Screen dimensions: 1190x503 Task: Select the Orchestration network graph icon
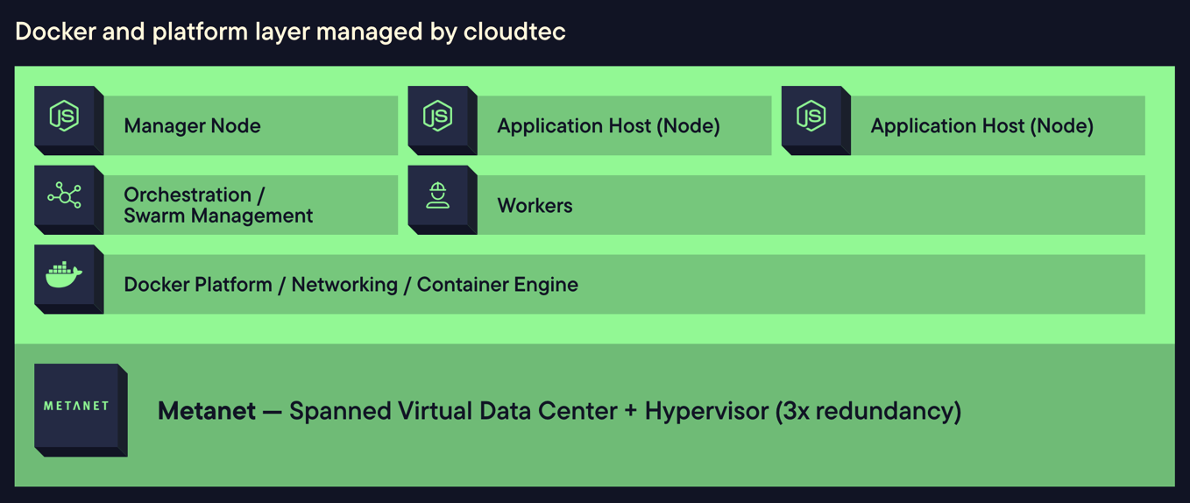(65, 195)
